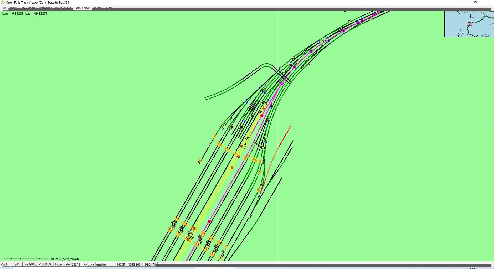Viewport: 494px width, 269px height.
Task: Click the red viewport rectangle in minimap
Action: click(x=469, y=24)
